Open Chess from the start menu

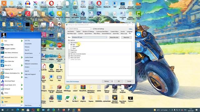coord(12,93)
